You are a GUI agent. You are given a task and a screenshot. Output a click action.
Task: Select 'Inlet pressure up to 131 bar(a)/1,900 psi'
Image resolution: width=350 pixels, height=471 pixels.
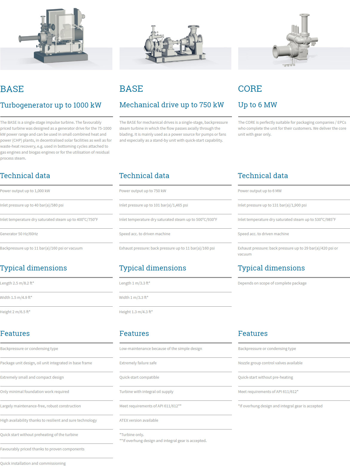coord(272,205)
